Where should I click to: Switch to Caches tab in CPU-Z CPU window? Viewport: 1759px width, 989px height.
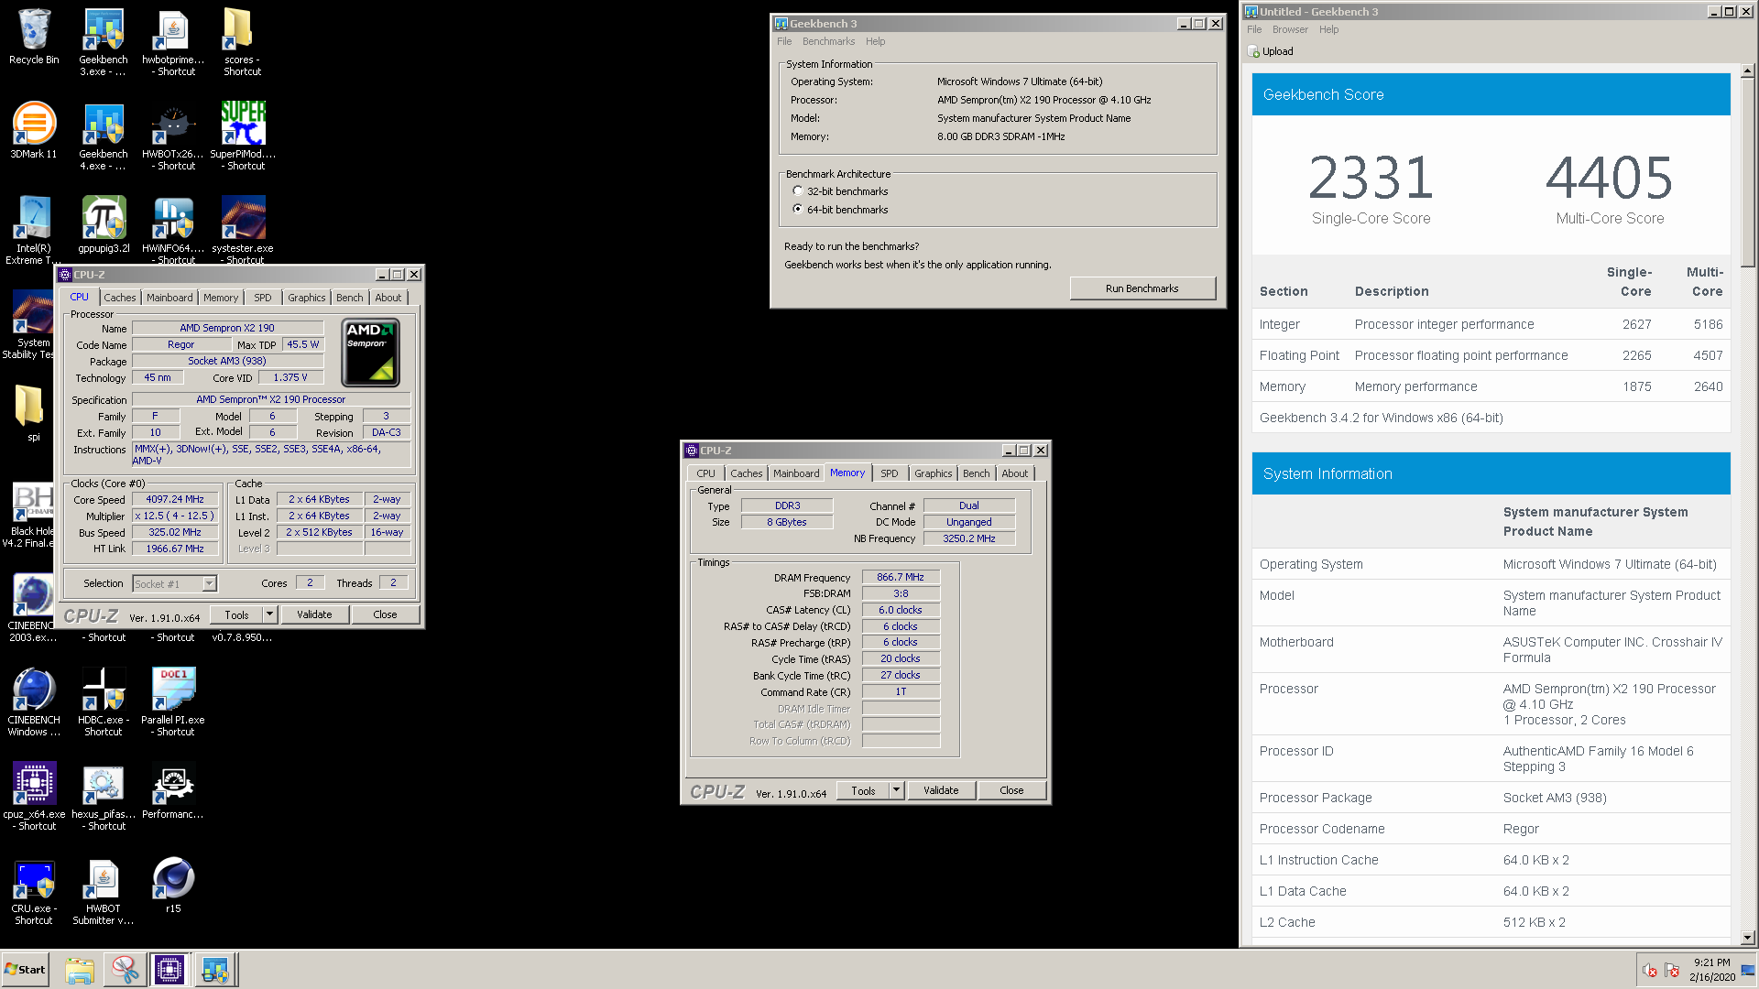[x=119, y=298]
